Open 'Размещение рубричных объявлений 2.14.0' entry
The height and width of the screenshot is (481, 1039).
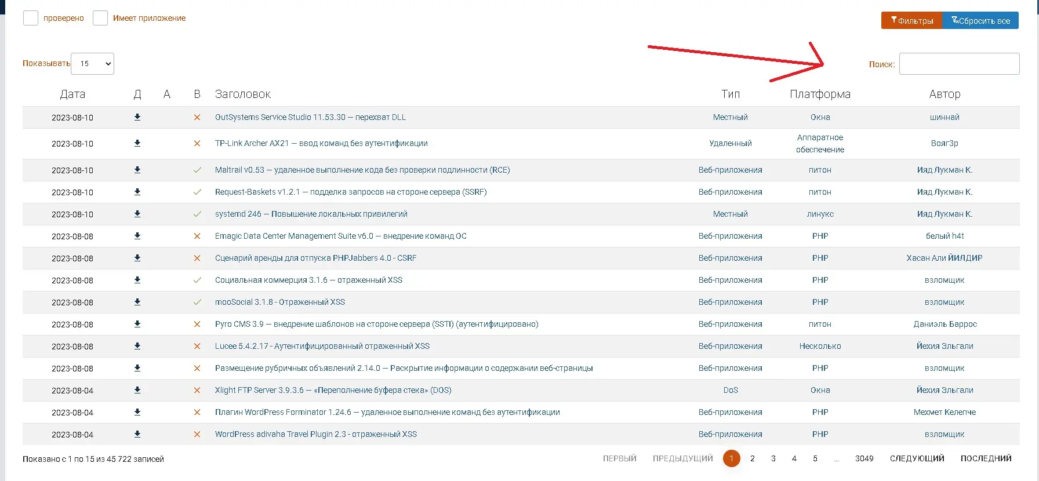click(x=404, y=368)
